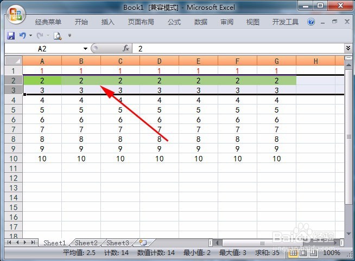Click previous sheet navigation arrow
The width and height of the screenshot is (355, 261).
17,243
